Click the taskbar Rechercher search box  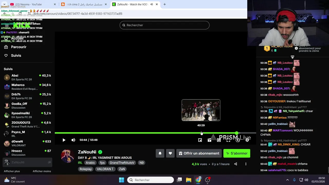coord(151,180)
